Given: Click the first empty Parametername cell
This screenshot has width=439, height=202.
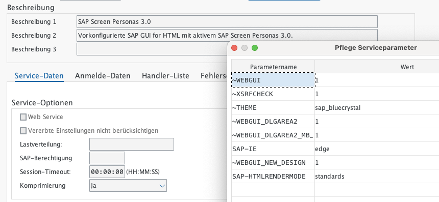Looking at the screenshot, I should (273, 190).
